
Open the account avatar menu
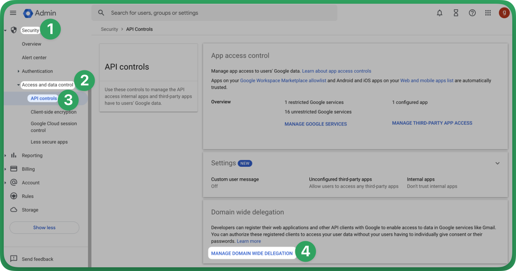click(504, 13)
